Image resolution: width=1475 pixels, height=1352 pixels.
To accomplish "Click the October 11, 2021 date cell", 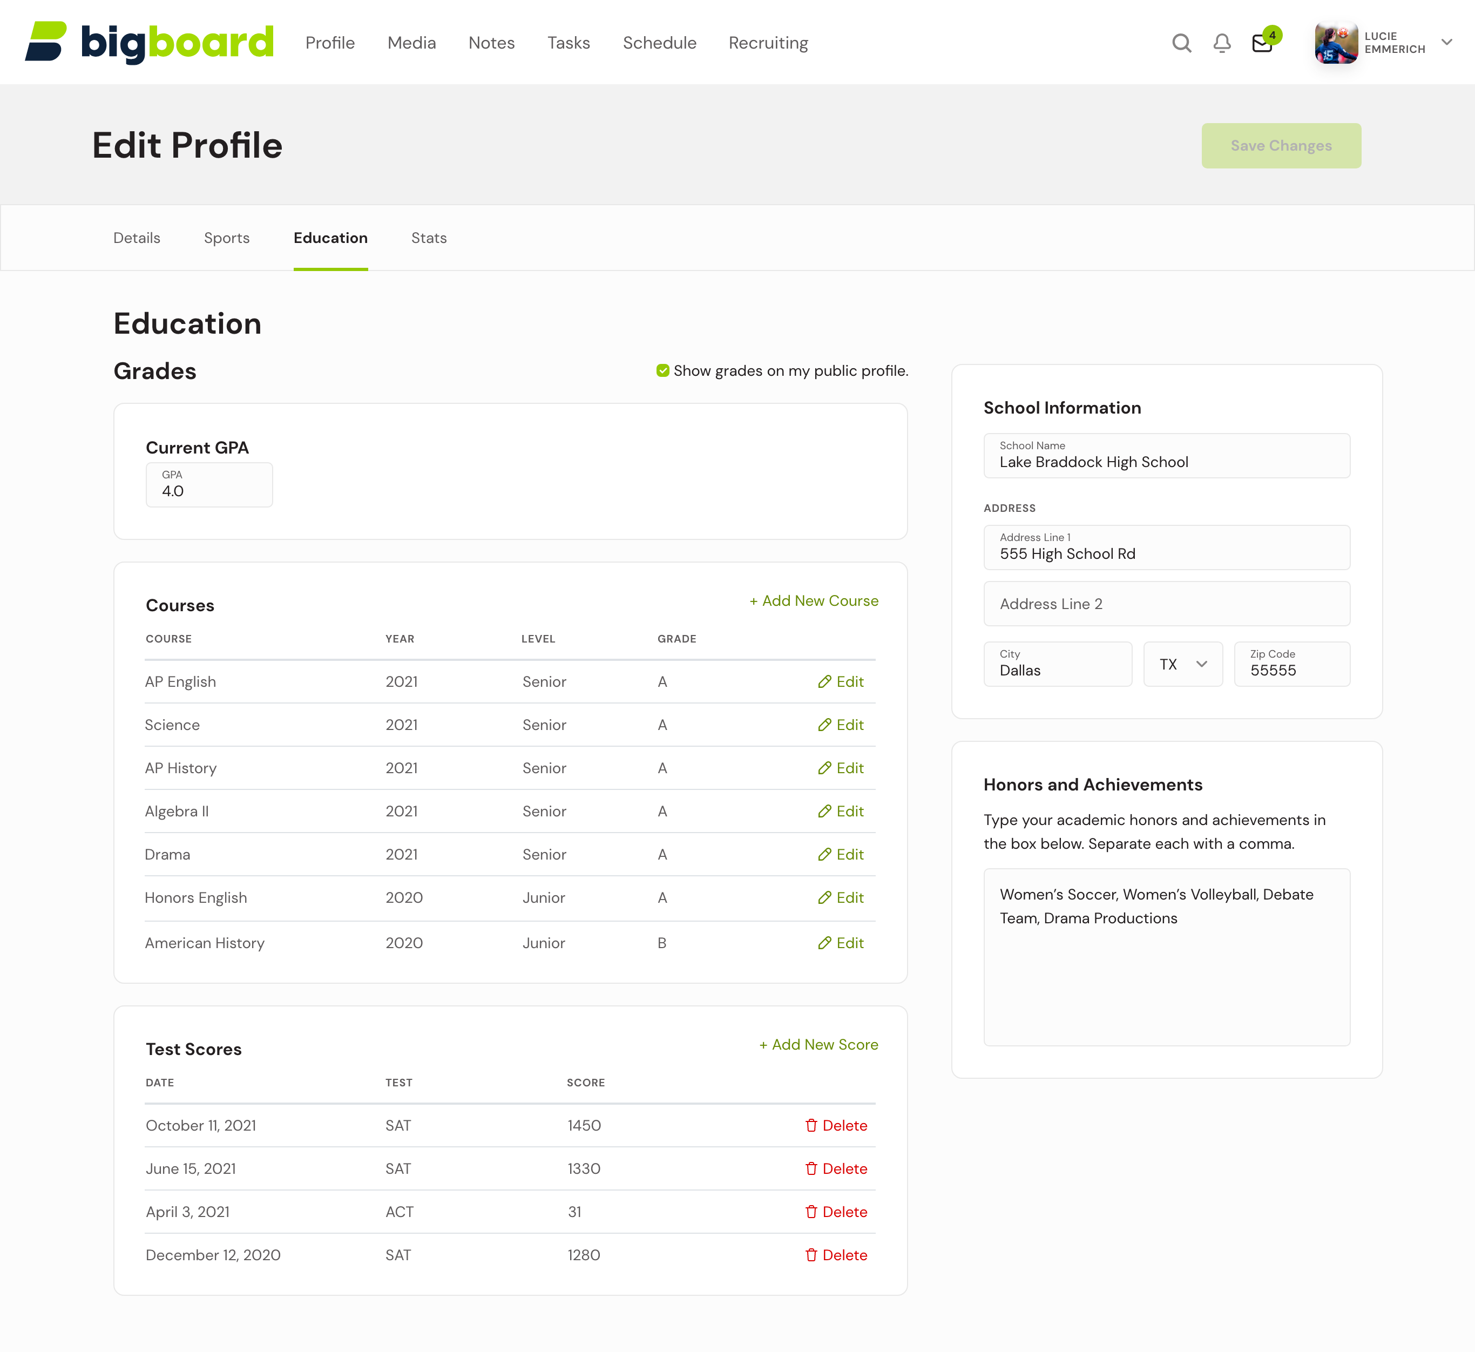I will coord(200,1125).
